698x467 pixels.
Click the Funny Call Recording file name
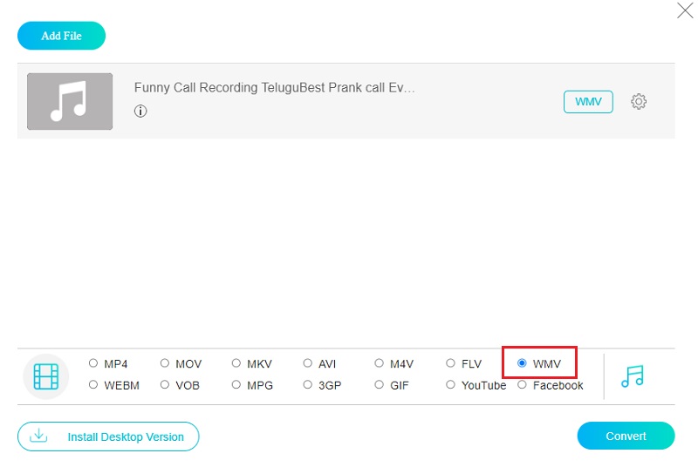pyautogui.click(x=274, y=88)
